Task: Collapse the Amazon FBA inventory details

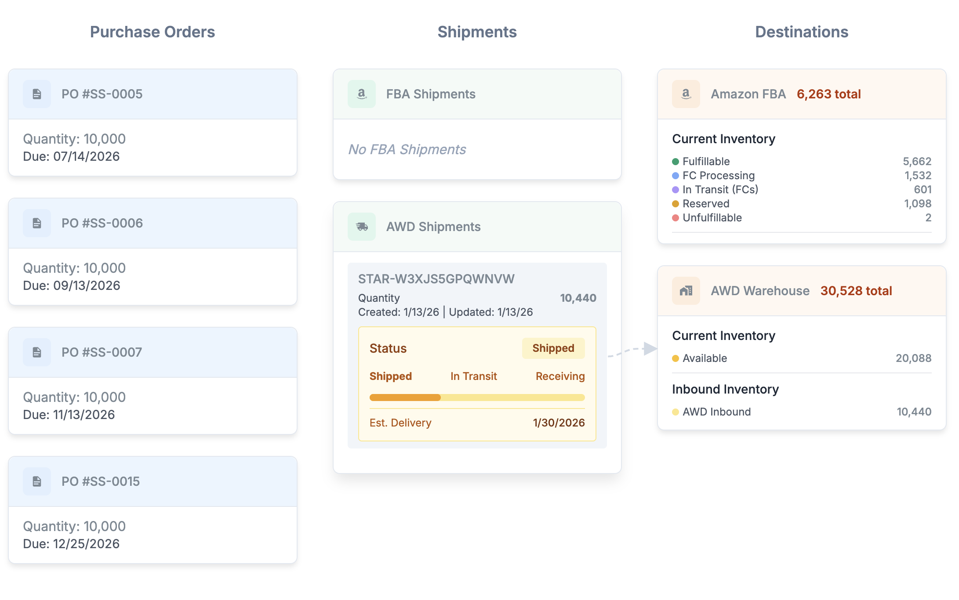Action: (x=747, y=94)
